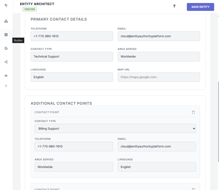Open the share nodes sidebar icon
This screenshot has height=190, width=219.
pos(6,62)
